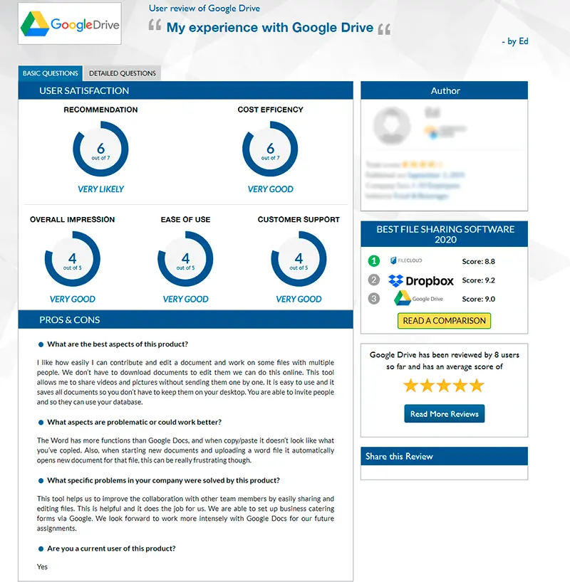Click 'Are you a current user of this product?'

pyautogui.click(x=111, y=549)
